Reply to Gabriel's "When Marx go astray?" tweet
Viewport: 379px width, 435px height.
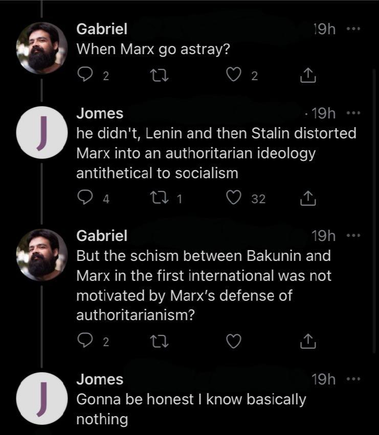(85, 74)
